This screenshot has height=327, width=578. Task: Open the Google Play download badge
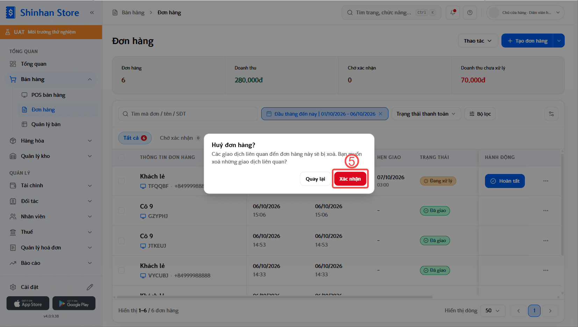(74, 303)
